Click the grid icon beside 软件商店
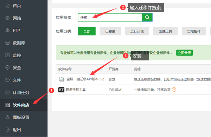The image size is (211, 137). [x=7, y=105]
